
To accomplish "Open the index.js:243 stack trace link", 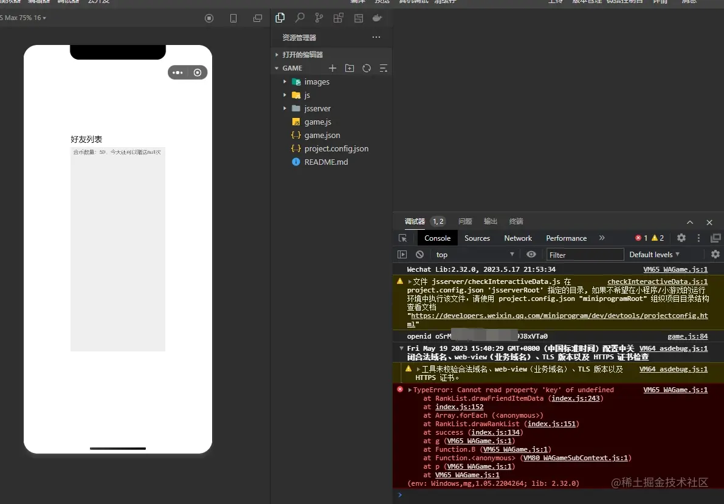I will coord(575,398).
